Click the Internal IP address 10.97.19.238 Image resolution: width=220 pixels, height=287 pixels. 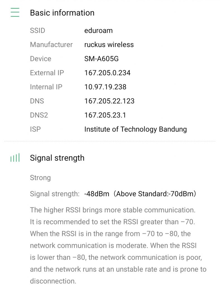105,87
